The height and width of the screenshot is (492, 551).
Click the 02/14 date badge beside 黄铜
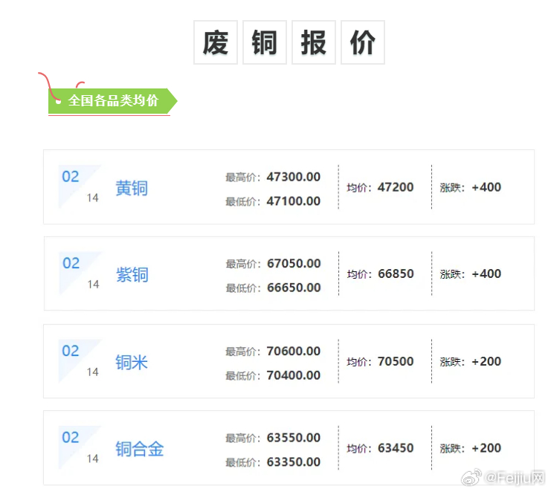pyautogui.click(x=80, y=187)
